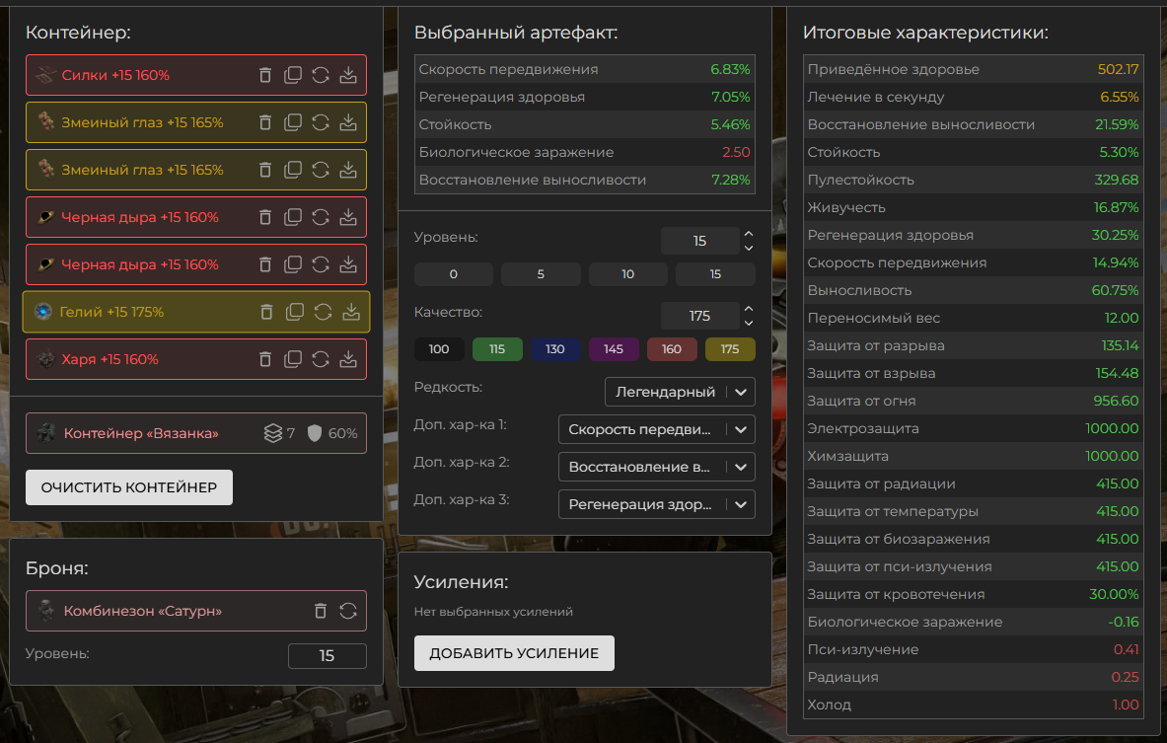Click the ОЧИСТИТЬ КОНТЕЙНЕР button
This screenshot has height=743, width=1167.
[129, 487]
